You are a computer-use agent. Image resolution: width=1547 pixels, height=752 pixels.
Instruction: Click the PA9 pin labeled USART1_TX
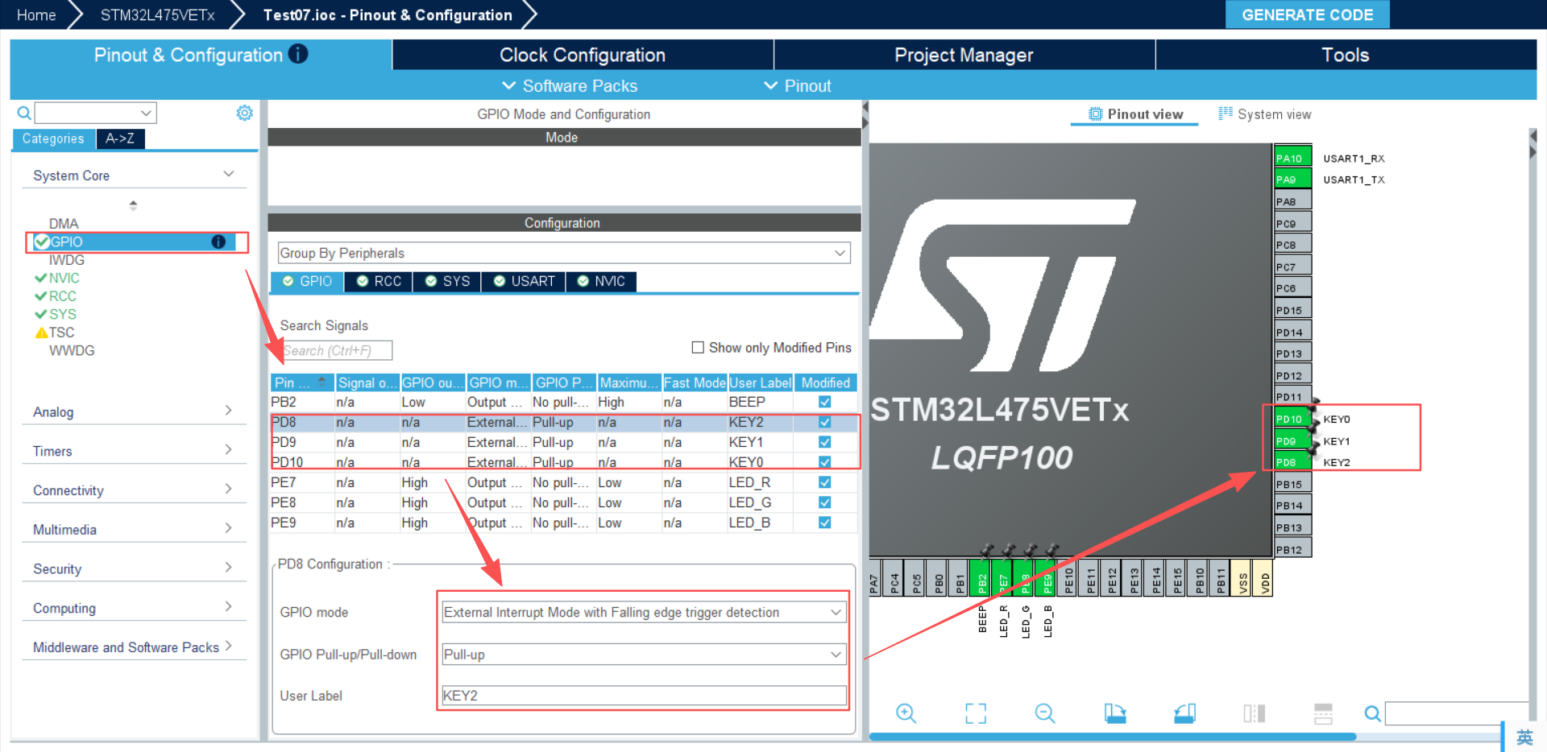tap(1292, 179)
